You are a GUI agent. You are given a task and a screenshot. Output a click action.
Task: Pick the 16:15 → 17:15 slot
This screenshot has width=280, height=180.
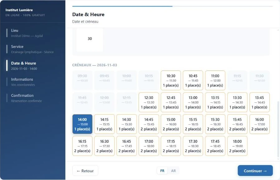tap(82, 146)
